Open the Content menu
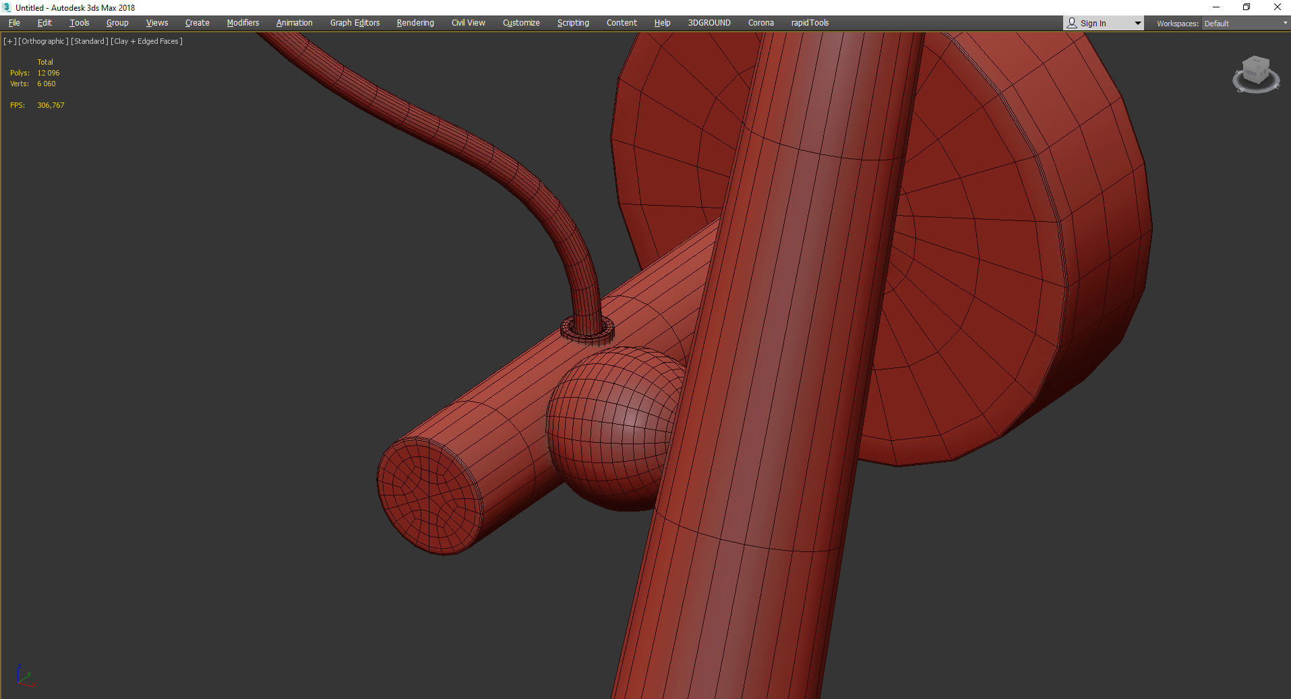 [x=622, y=23]
